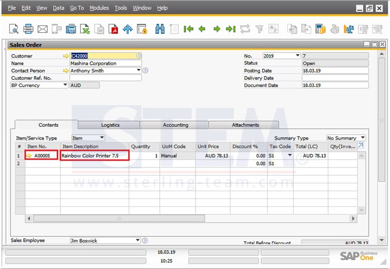The image size is (390, 269).
Task: Click the Print icon in the toolbar
Action: (x=28, y=29)
